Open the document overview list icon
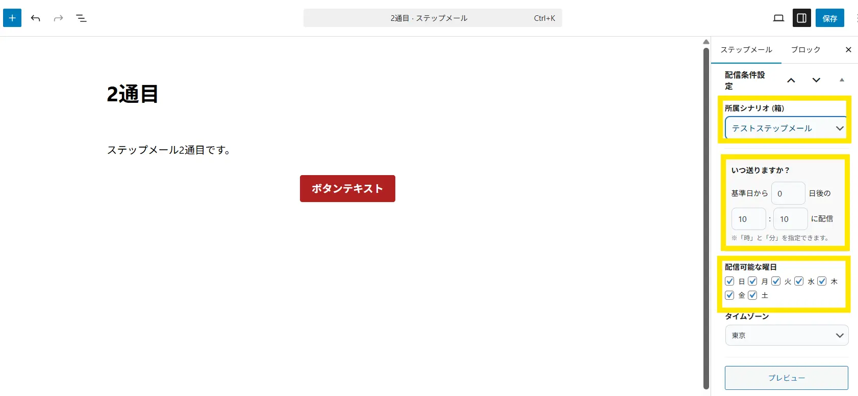858x396 pixels. [x=81, y=18]
